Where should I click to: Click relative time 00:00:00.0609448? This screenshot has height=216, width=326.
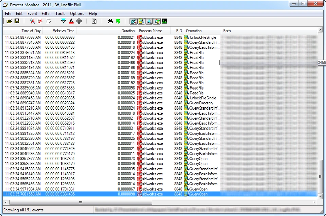click(60, 53)
